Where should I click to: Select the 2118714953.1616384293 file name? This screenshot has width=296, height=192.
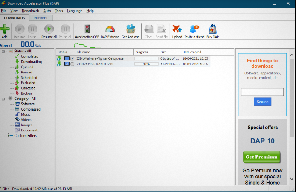pyautogui.click(x=95, y=64)
